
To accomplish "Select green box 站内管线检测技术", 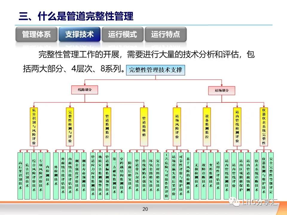I will 227,176.
